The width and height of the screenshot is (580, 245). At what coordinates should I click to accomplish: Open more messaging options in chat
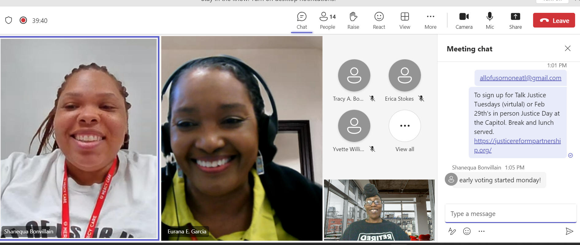(482, 231)
